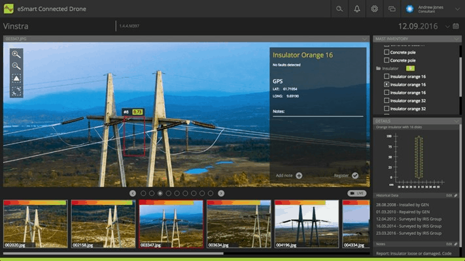
Task: Open thumbnail 003347.jpg
Action: coord(171,224)
